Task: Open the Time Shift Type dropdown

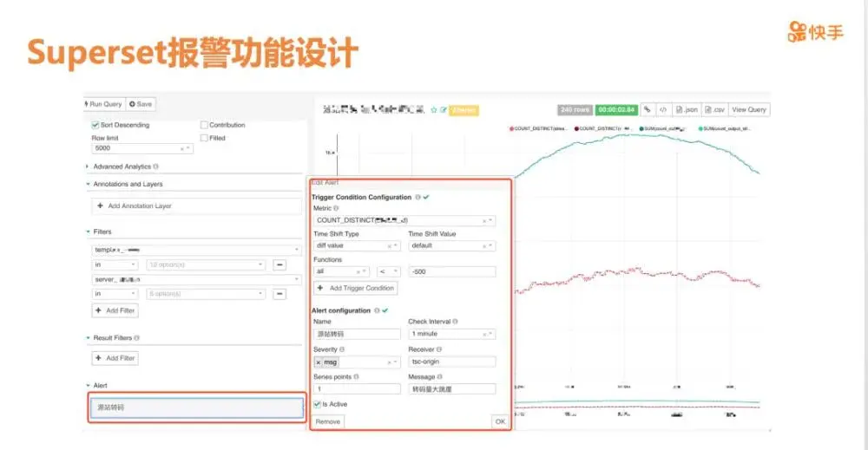Action: [x=357, y=245]
